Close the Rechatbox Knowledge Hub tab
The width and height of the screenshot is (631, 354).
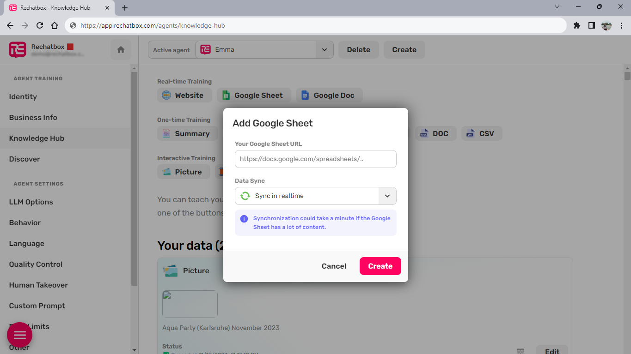click(x=107, y=8)
